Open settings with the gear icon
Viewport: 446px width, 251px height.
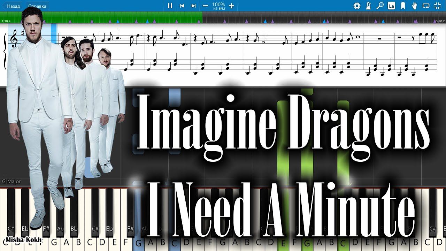(357, 6)
